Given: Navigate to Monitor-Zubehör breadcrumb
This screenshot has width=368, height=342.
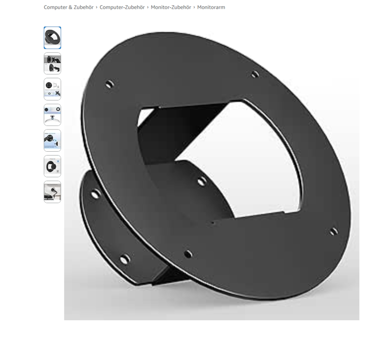Looking at the screenshot, I should (171, 7).
